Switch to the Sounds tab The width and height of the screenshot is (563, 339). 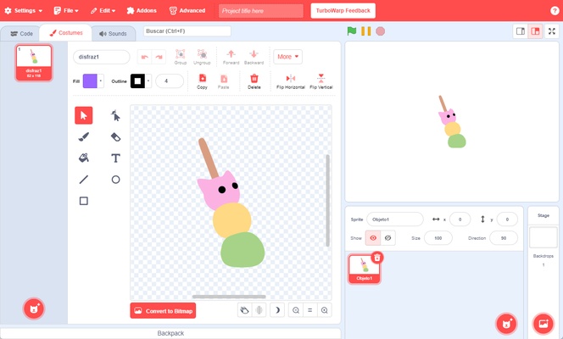(113, 34)
